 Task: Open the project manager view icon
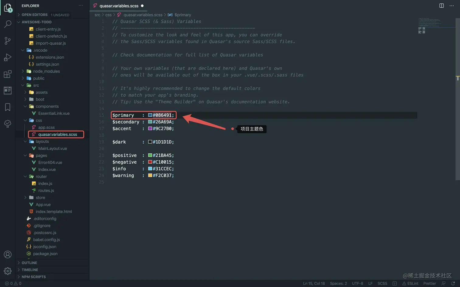coord(8,90)
